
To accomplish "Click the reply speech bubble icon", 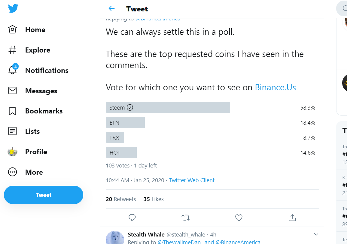I will 132,218.
